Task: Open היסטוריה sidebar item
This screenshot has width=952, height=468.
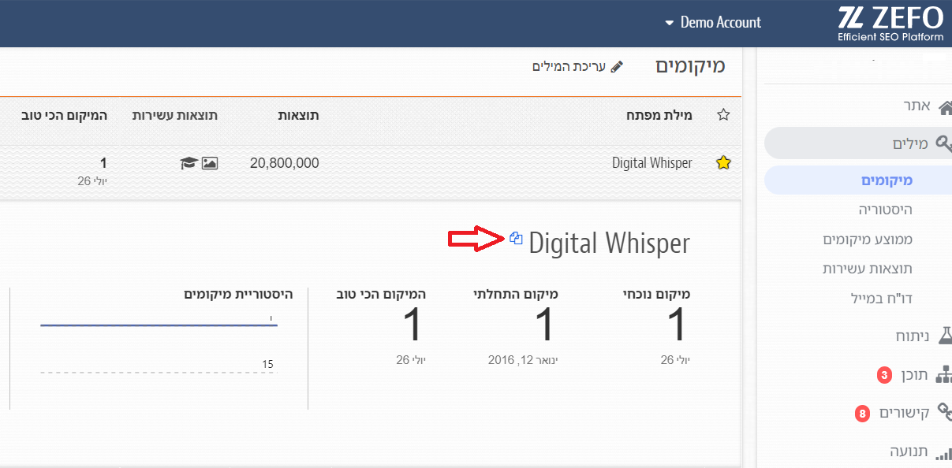Action: point(885,210)
